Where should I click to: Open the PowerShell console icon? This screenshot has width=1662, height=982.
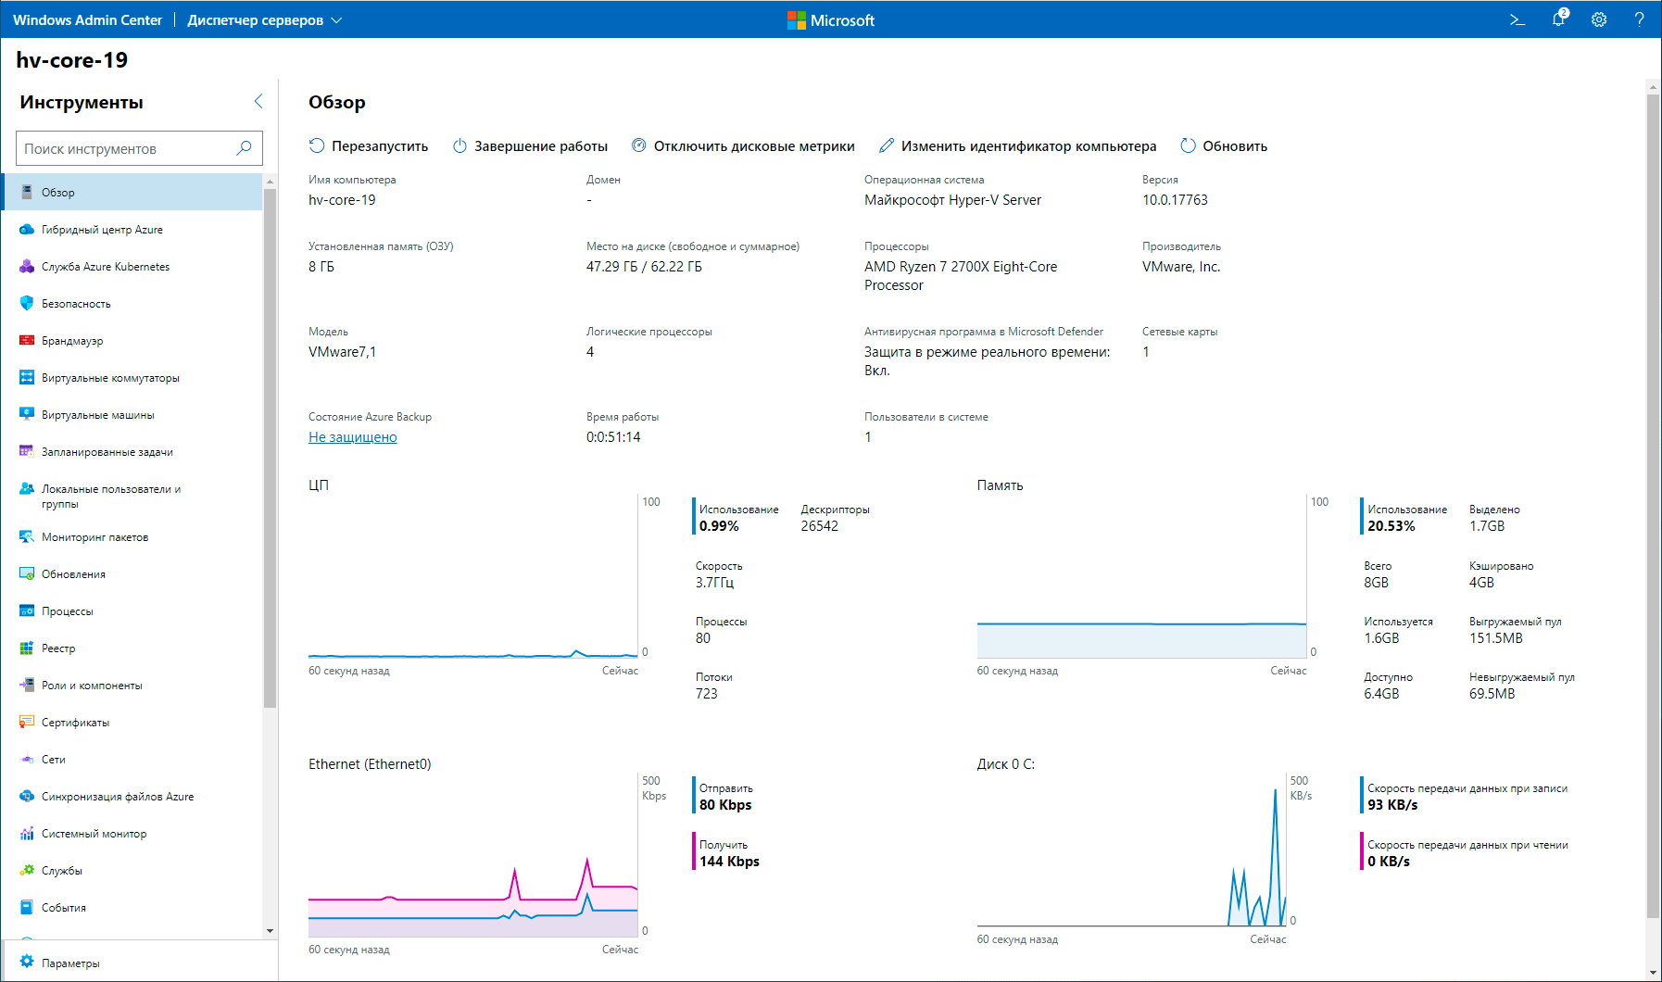[1517, 19]
